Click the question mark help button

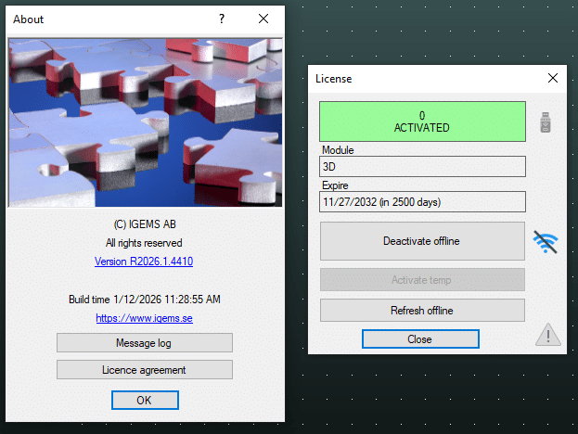222,19
